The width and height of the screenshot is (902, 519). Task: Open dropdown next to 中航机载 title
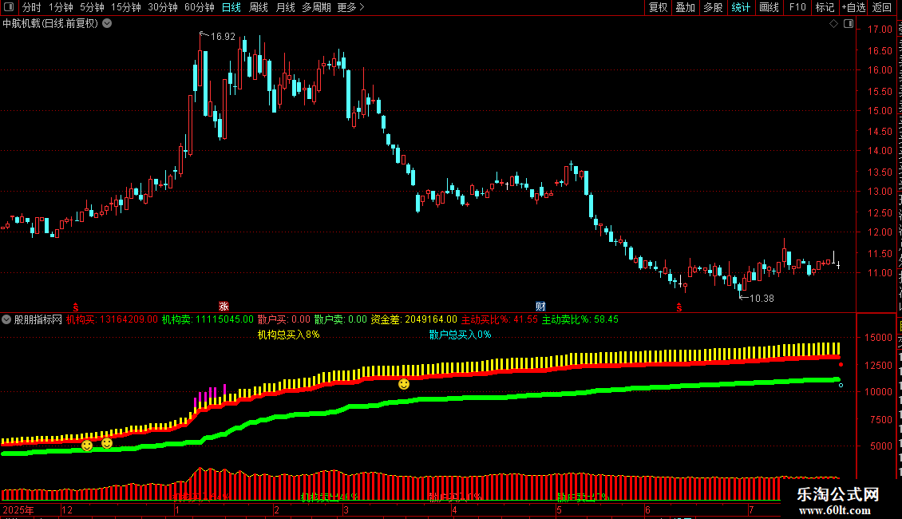click(x=107, y=24)
